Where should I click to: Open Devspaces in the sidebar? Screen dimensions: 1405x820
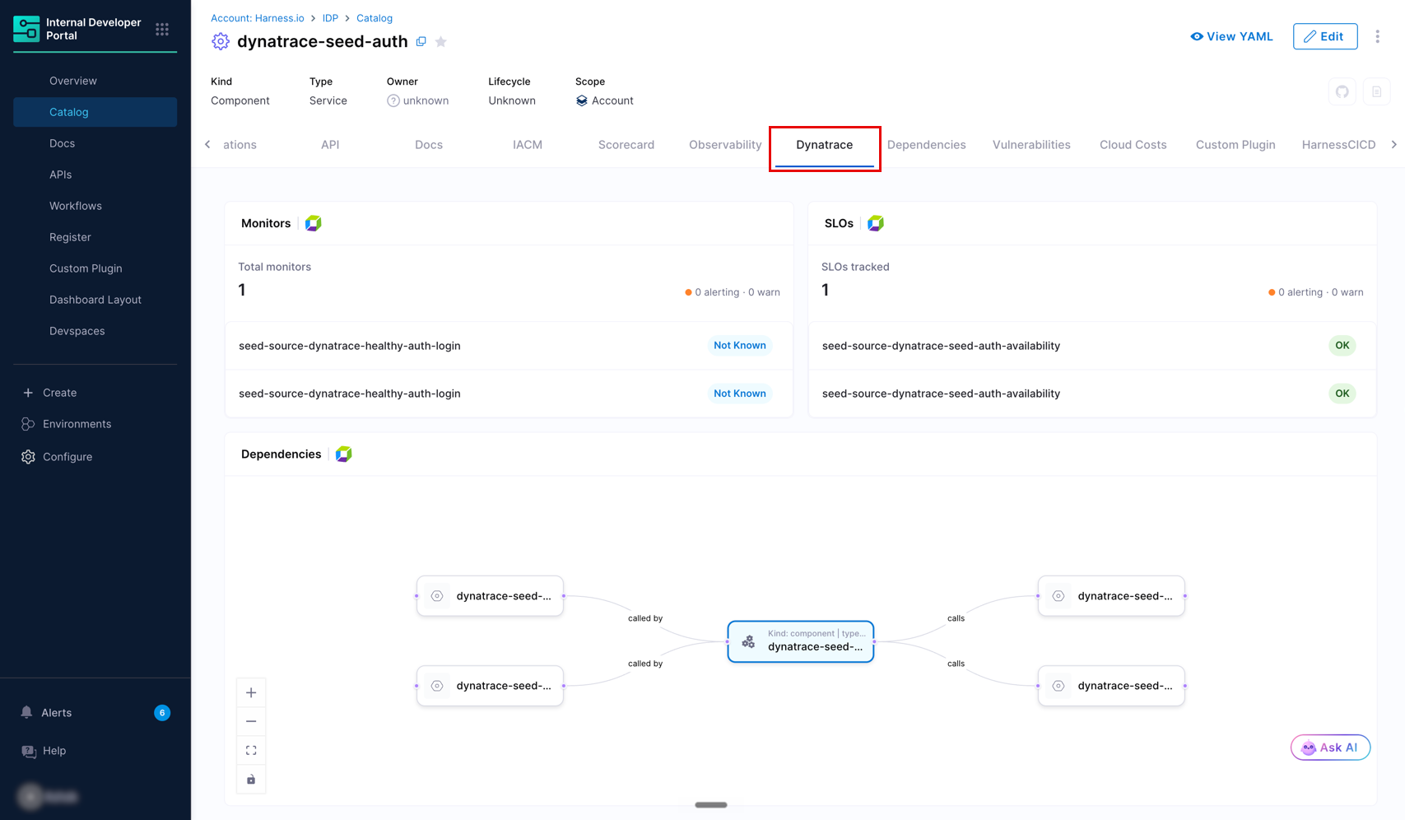tap(95, 331)
